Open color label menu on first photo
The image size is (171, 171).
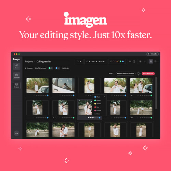[x=48, y=95]
